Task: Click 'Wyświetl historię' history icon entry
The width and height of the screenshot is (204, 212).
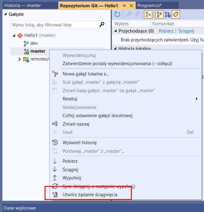Action: [x=79, y=142]
